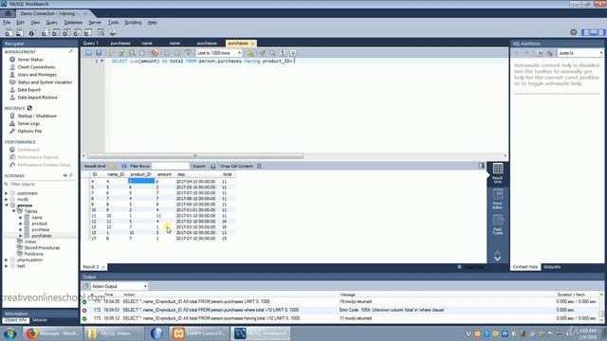The image size is (607, 341).
Task: Close the active purchases query tab
Action: 253,44
